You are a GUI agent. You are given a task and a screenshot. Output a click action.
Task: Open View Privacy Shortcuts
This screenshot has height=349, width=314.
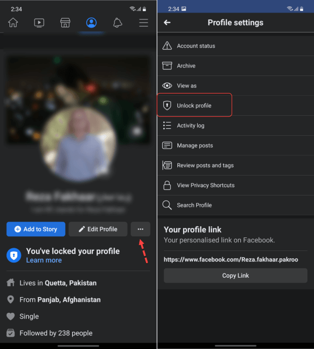235,185
